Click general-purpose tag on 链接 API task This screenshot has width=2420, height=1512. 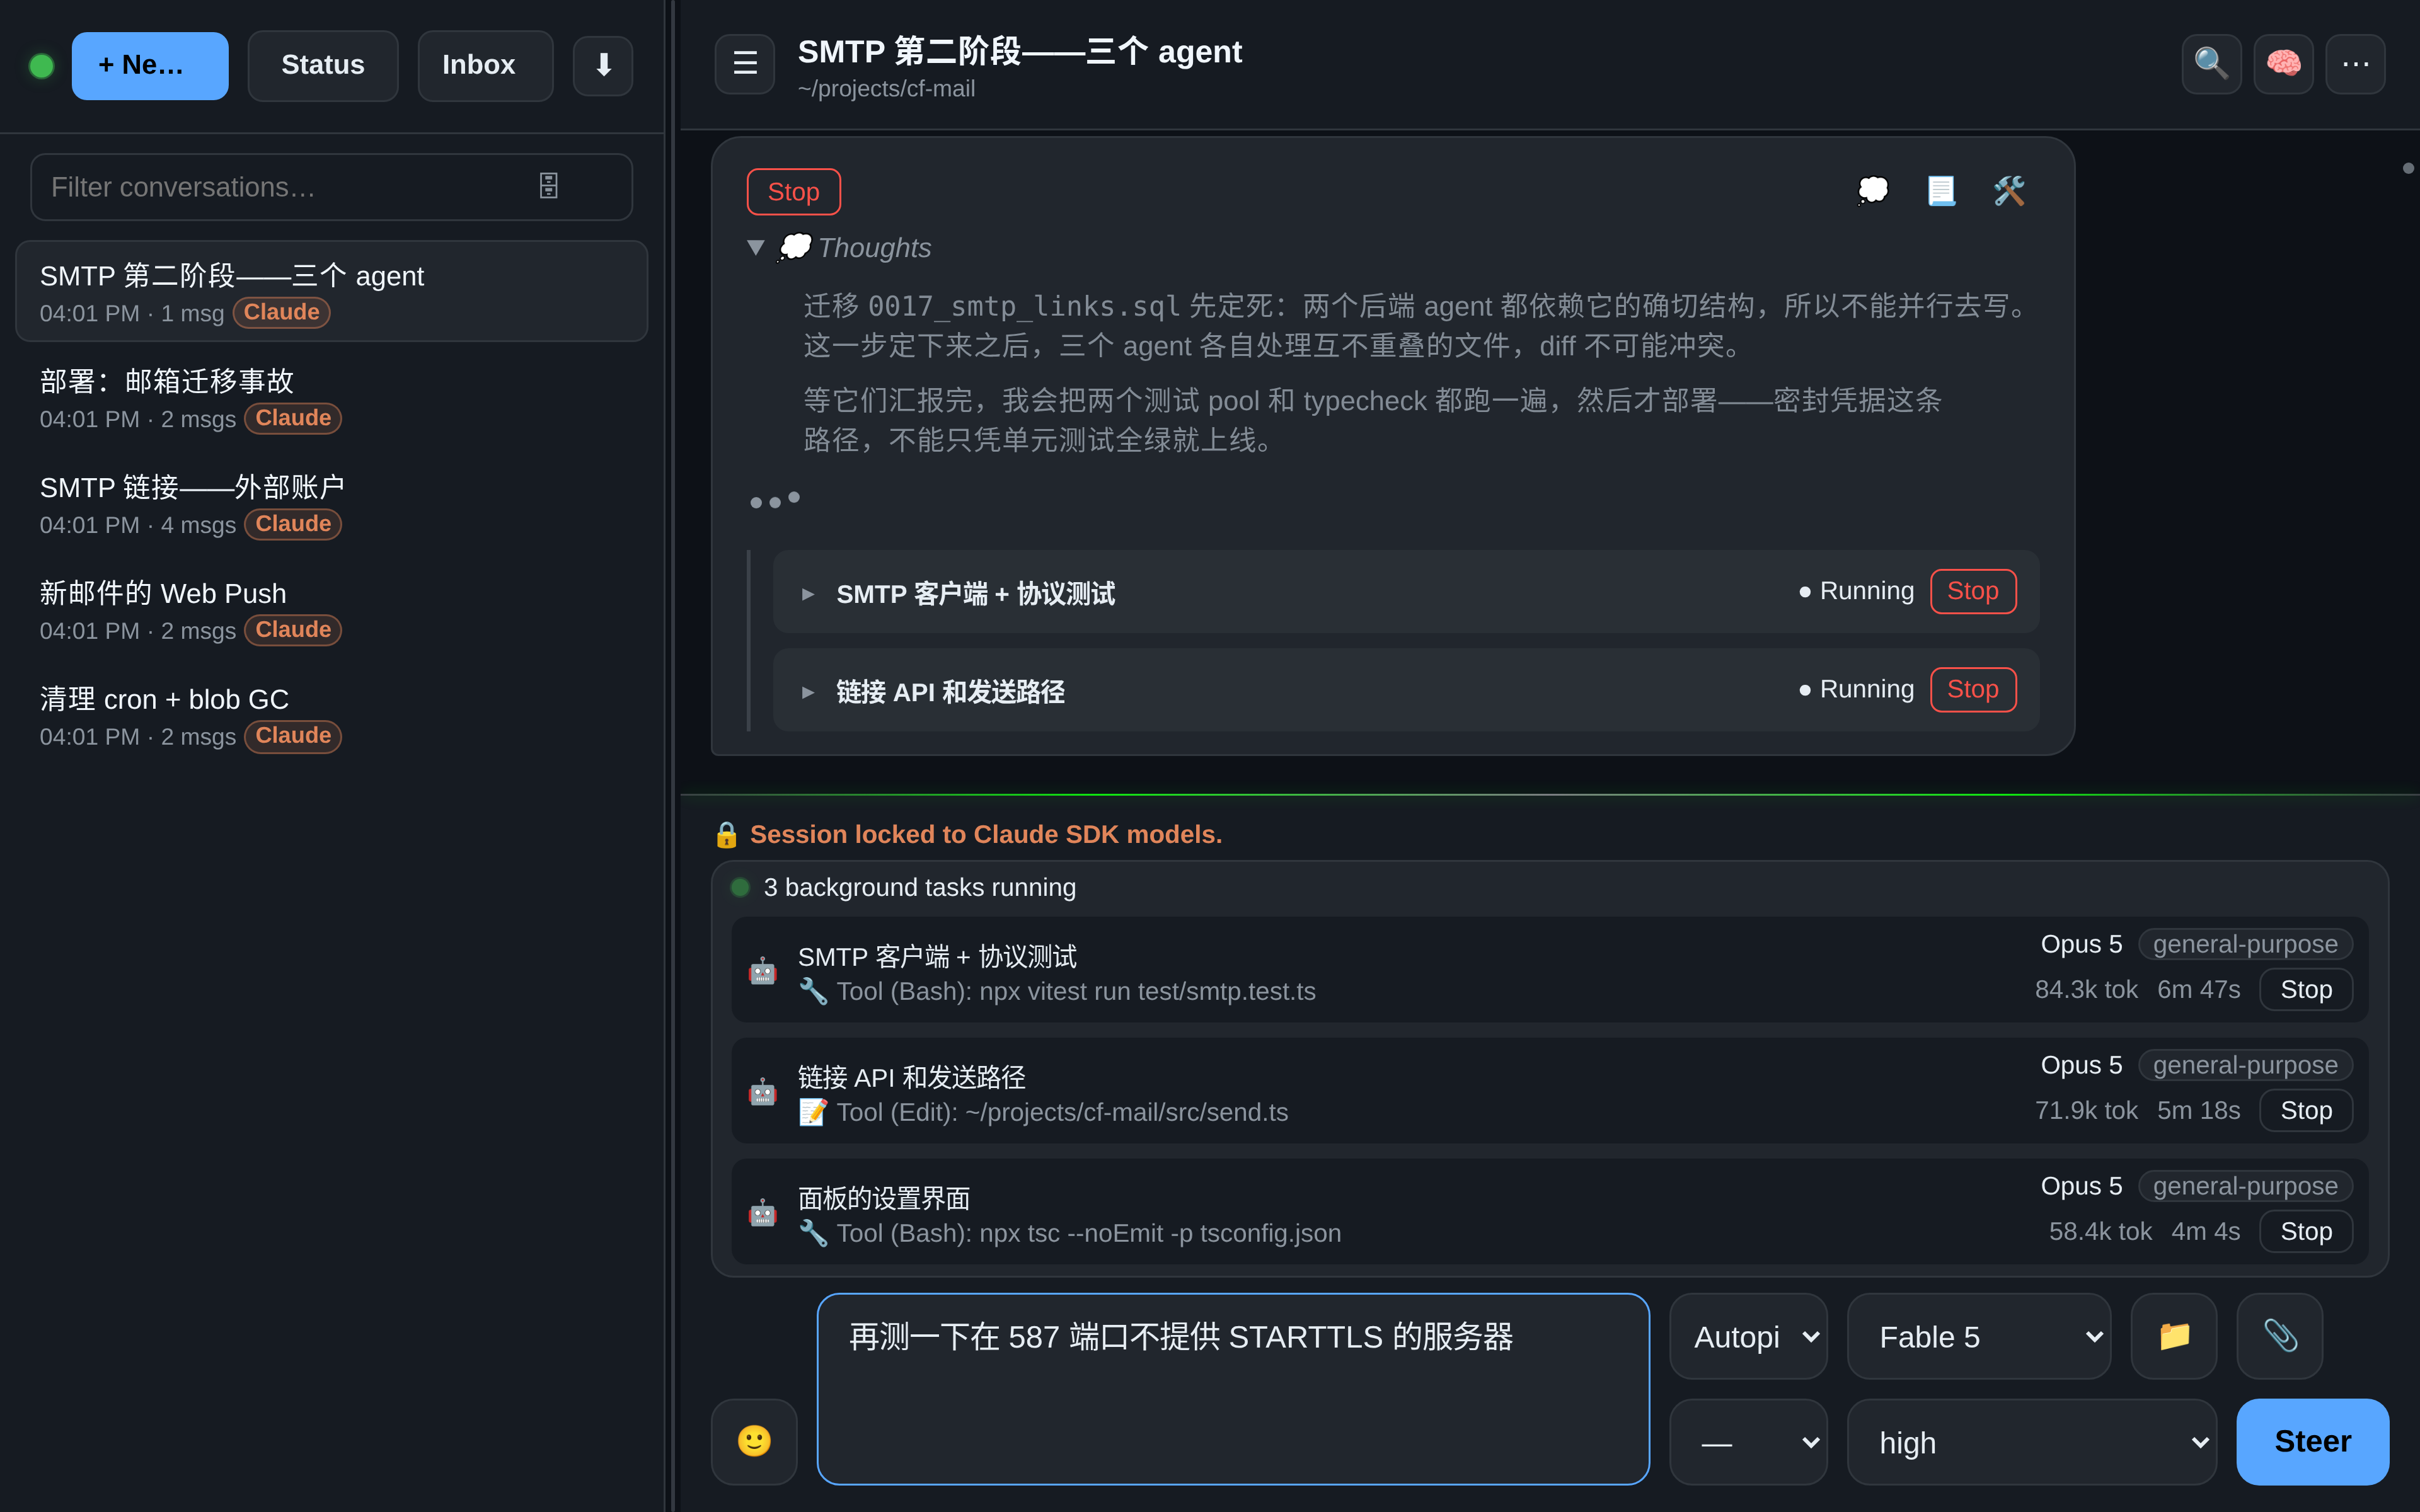2245,1065
